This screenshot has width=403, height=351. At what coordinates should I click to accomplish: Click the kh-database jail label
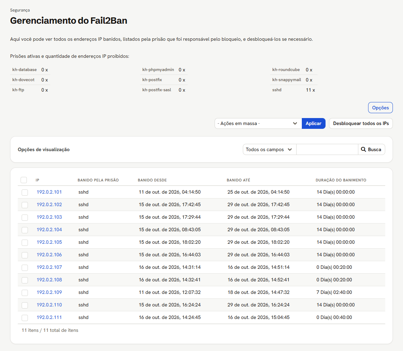point(24,70)
